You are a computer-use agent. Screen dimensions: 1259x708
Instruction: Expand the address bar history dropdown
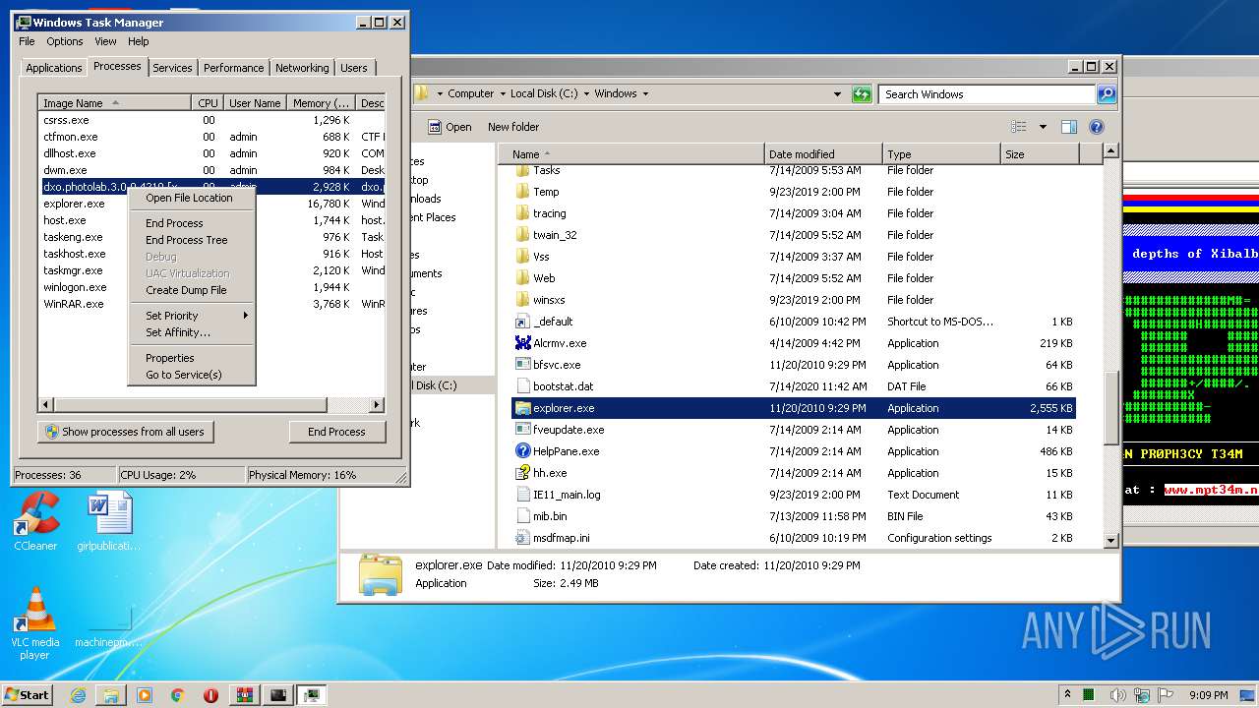(x=838, y=94)
